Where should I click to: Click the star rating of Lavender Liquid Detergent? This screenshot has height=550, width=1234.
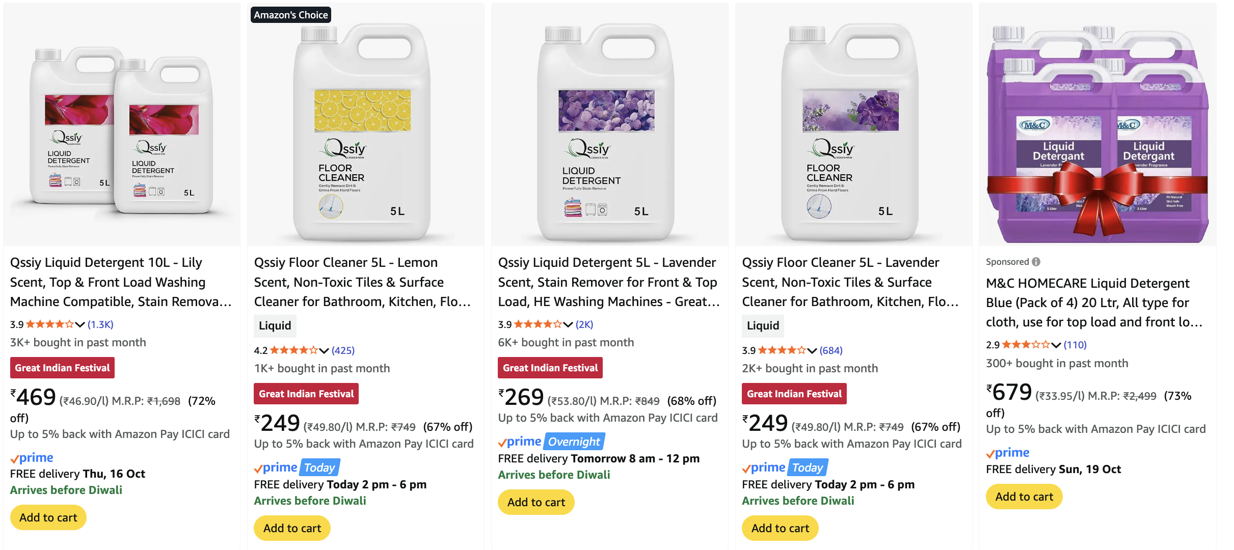pos(538,324)
